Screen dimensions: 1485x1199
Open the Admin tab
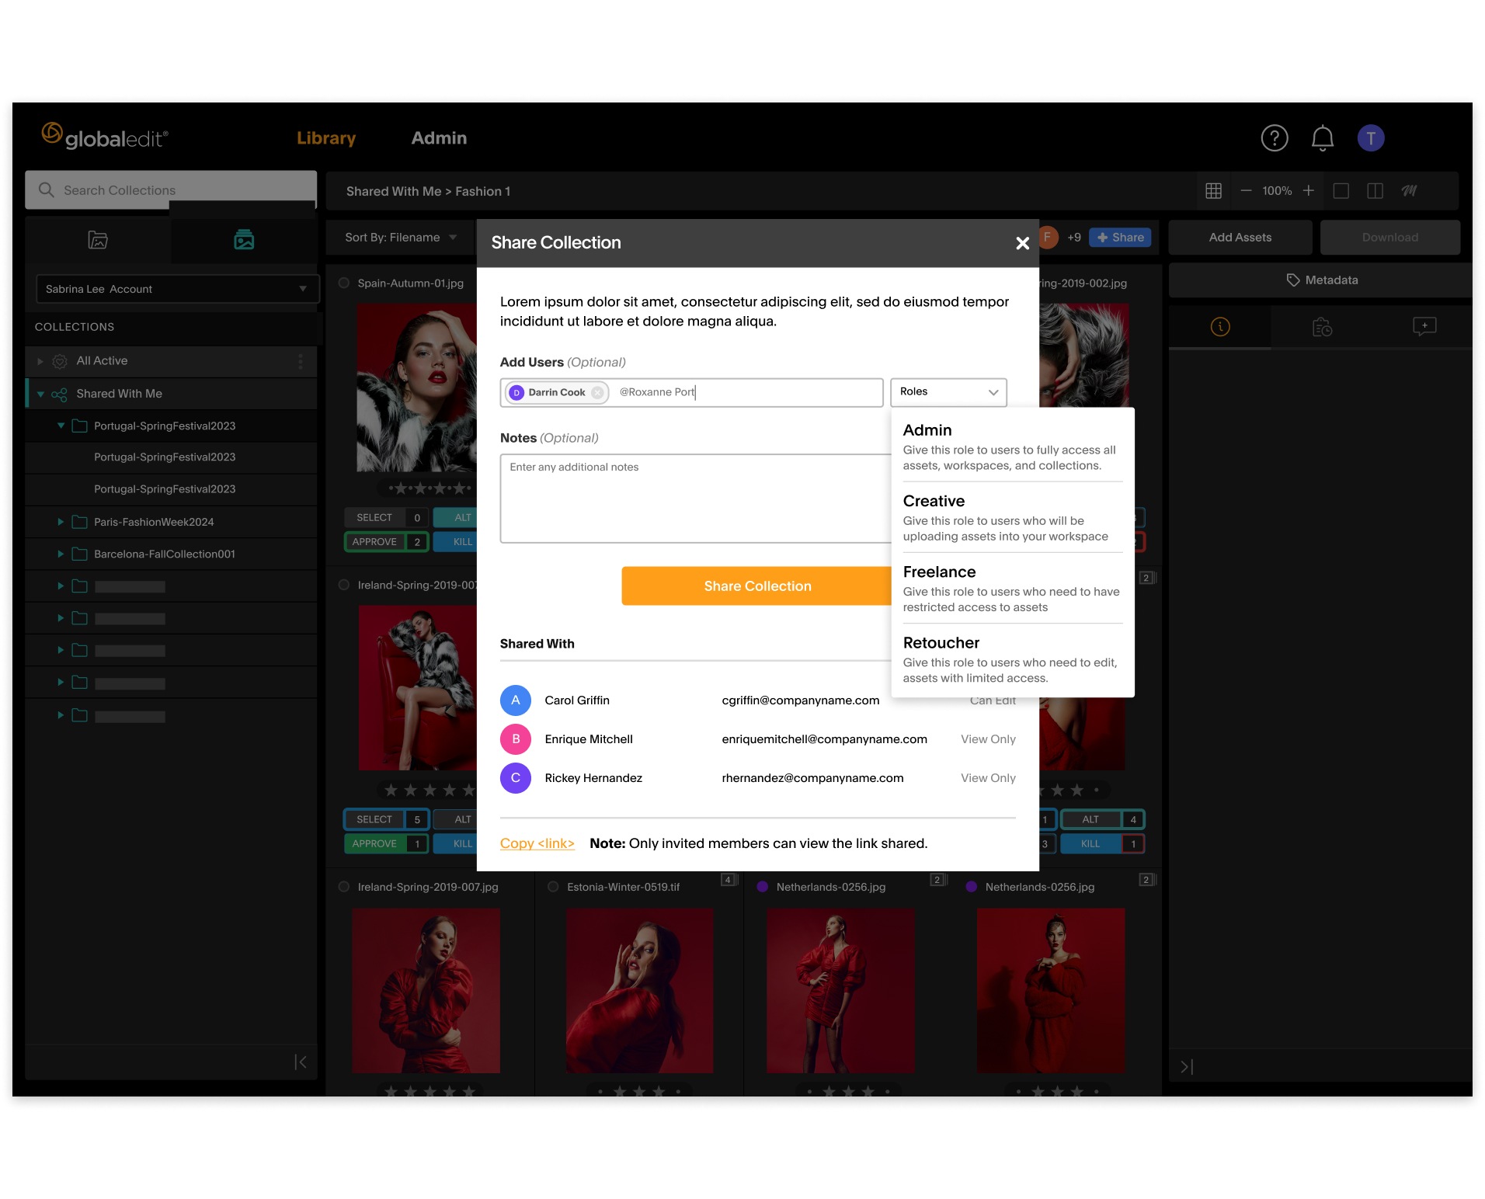point(439,138)
